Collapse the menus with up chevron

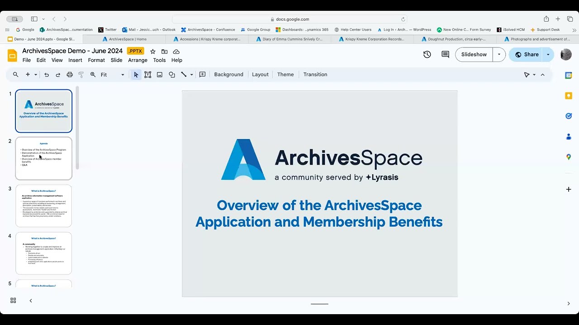[x=543, y=74]
